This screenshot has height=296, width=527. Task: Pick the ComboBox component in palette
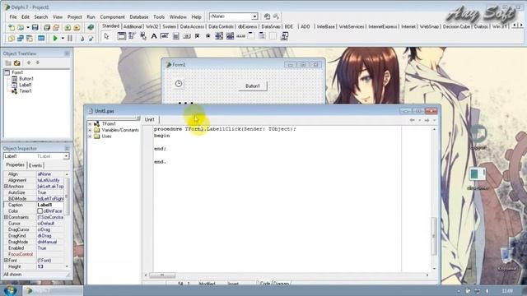coord(230,36)
